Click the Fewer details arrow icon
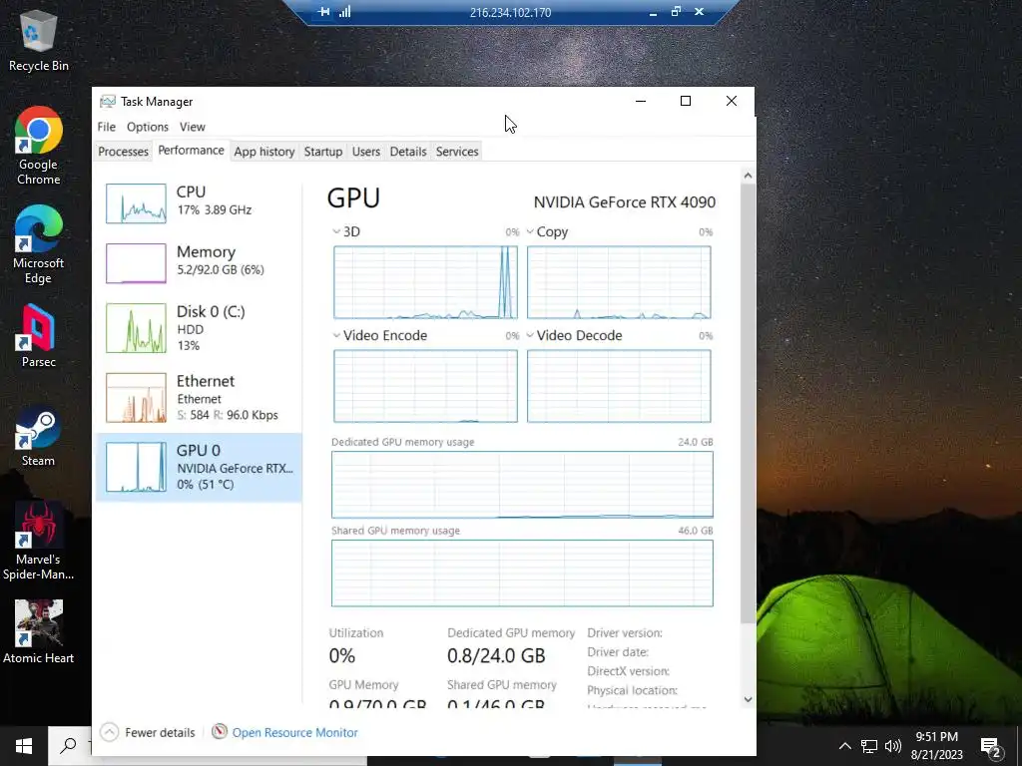This screenshot has width=1022, height=766. point(110,732)
